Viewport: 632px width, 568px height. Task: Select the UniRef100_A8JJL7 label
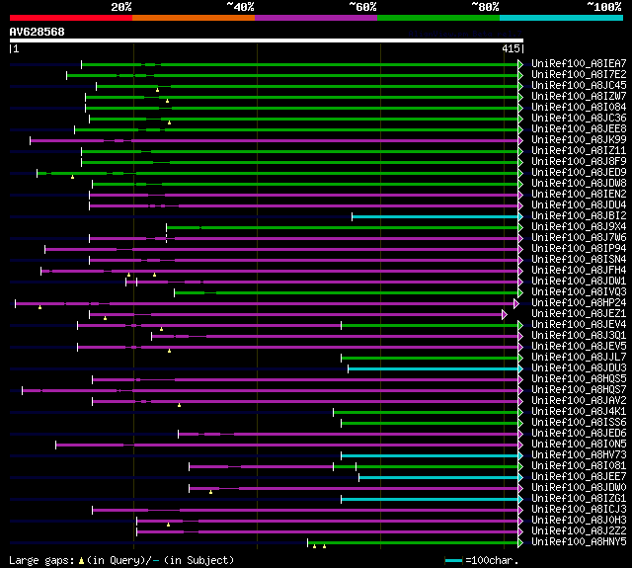[579, 358]
